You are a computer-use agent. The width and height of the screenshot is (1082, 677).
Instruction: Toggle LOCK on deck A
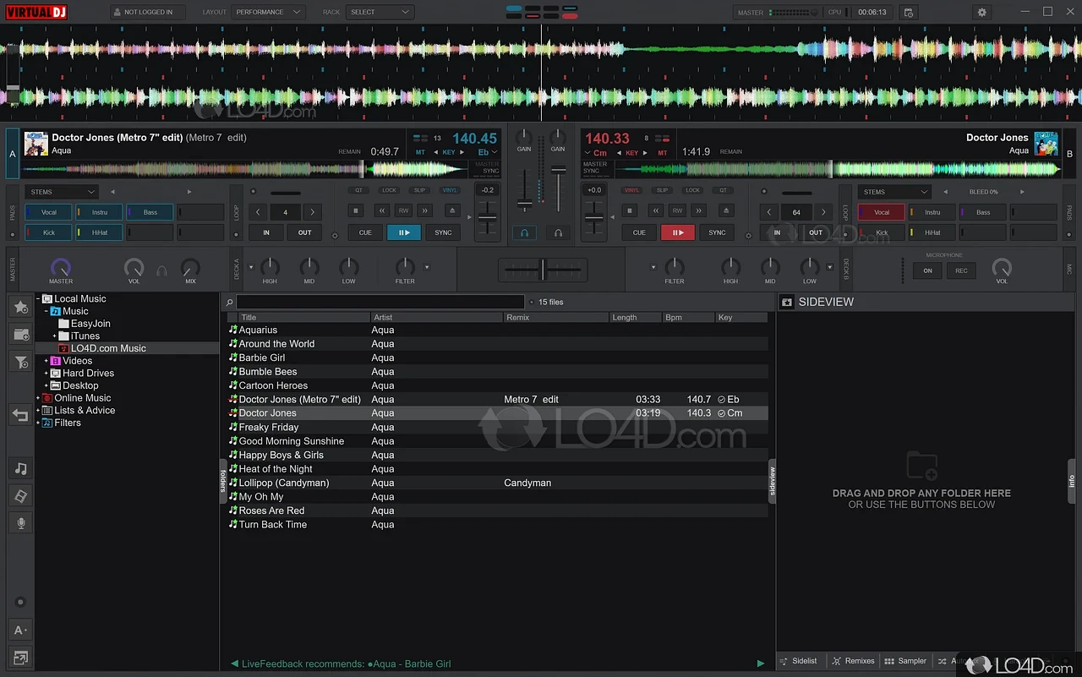pyautogui.click(x=389, y=190)
